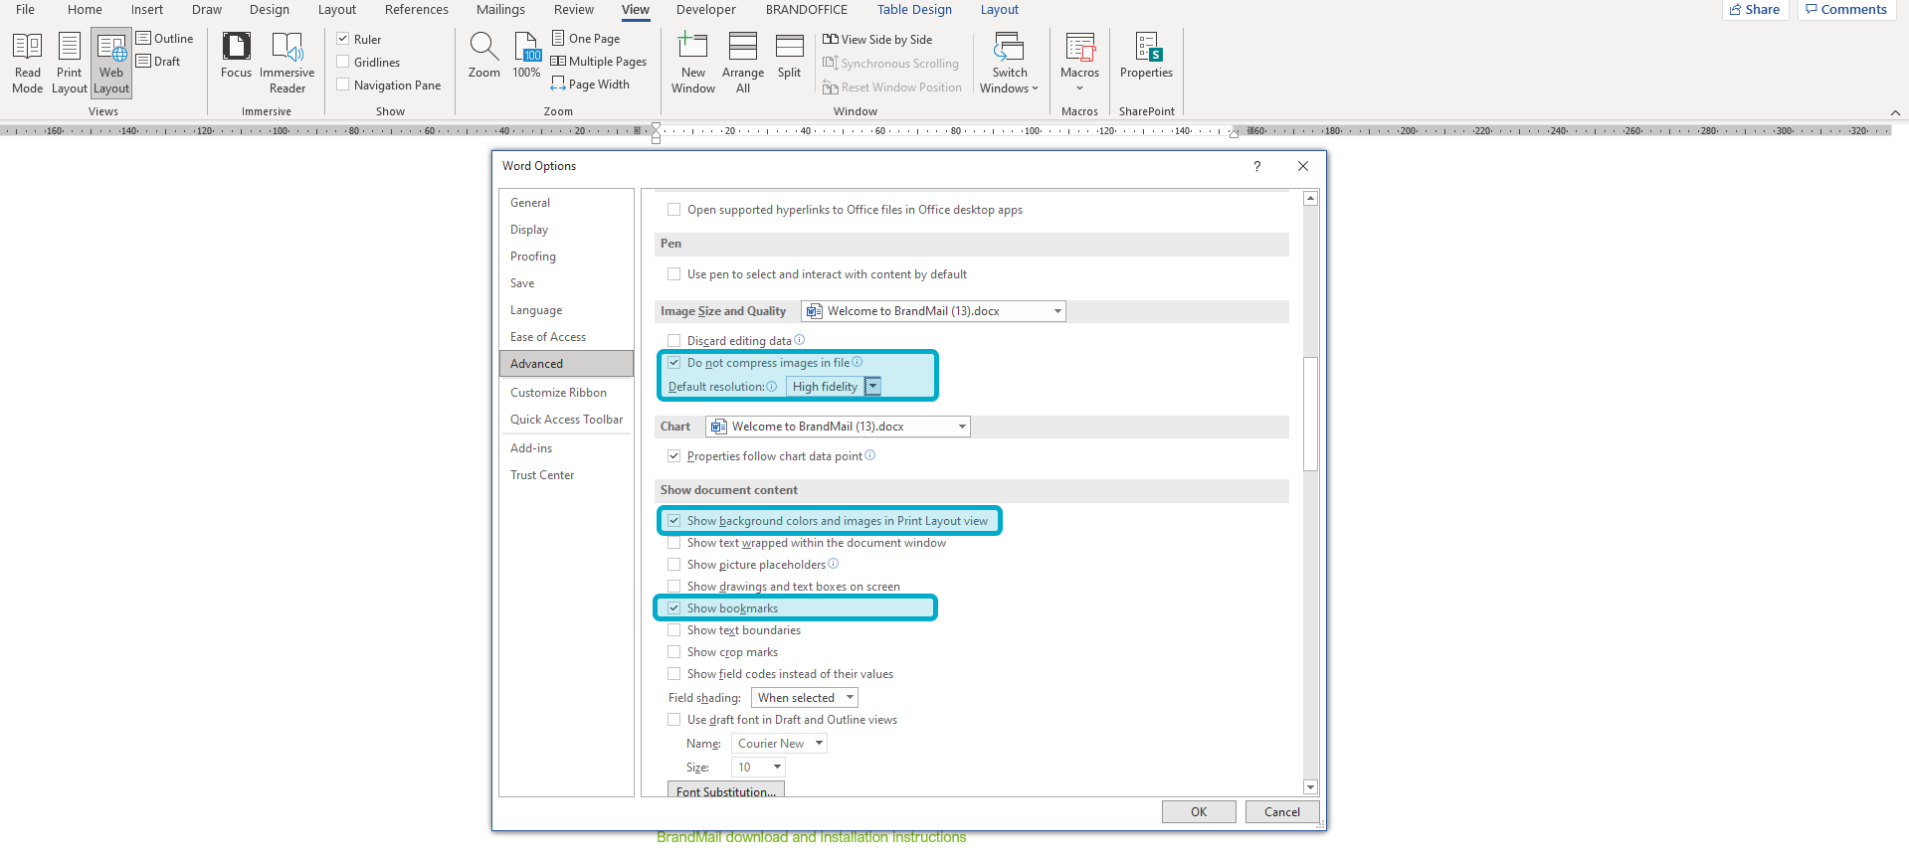Enable Navigation Pane checkbox

click(x=343, y=85)
